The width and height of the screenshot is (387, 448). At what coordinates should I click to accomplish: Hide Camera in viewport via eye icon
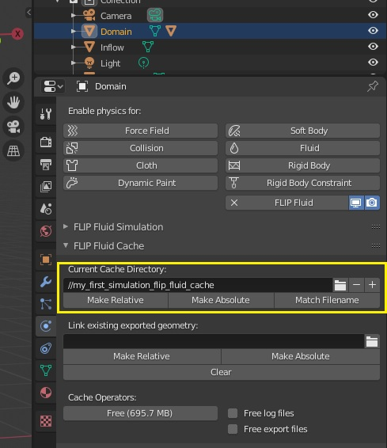click(373, 15)
